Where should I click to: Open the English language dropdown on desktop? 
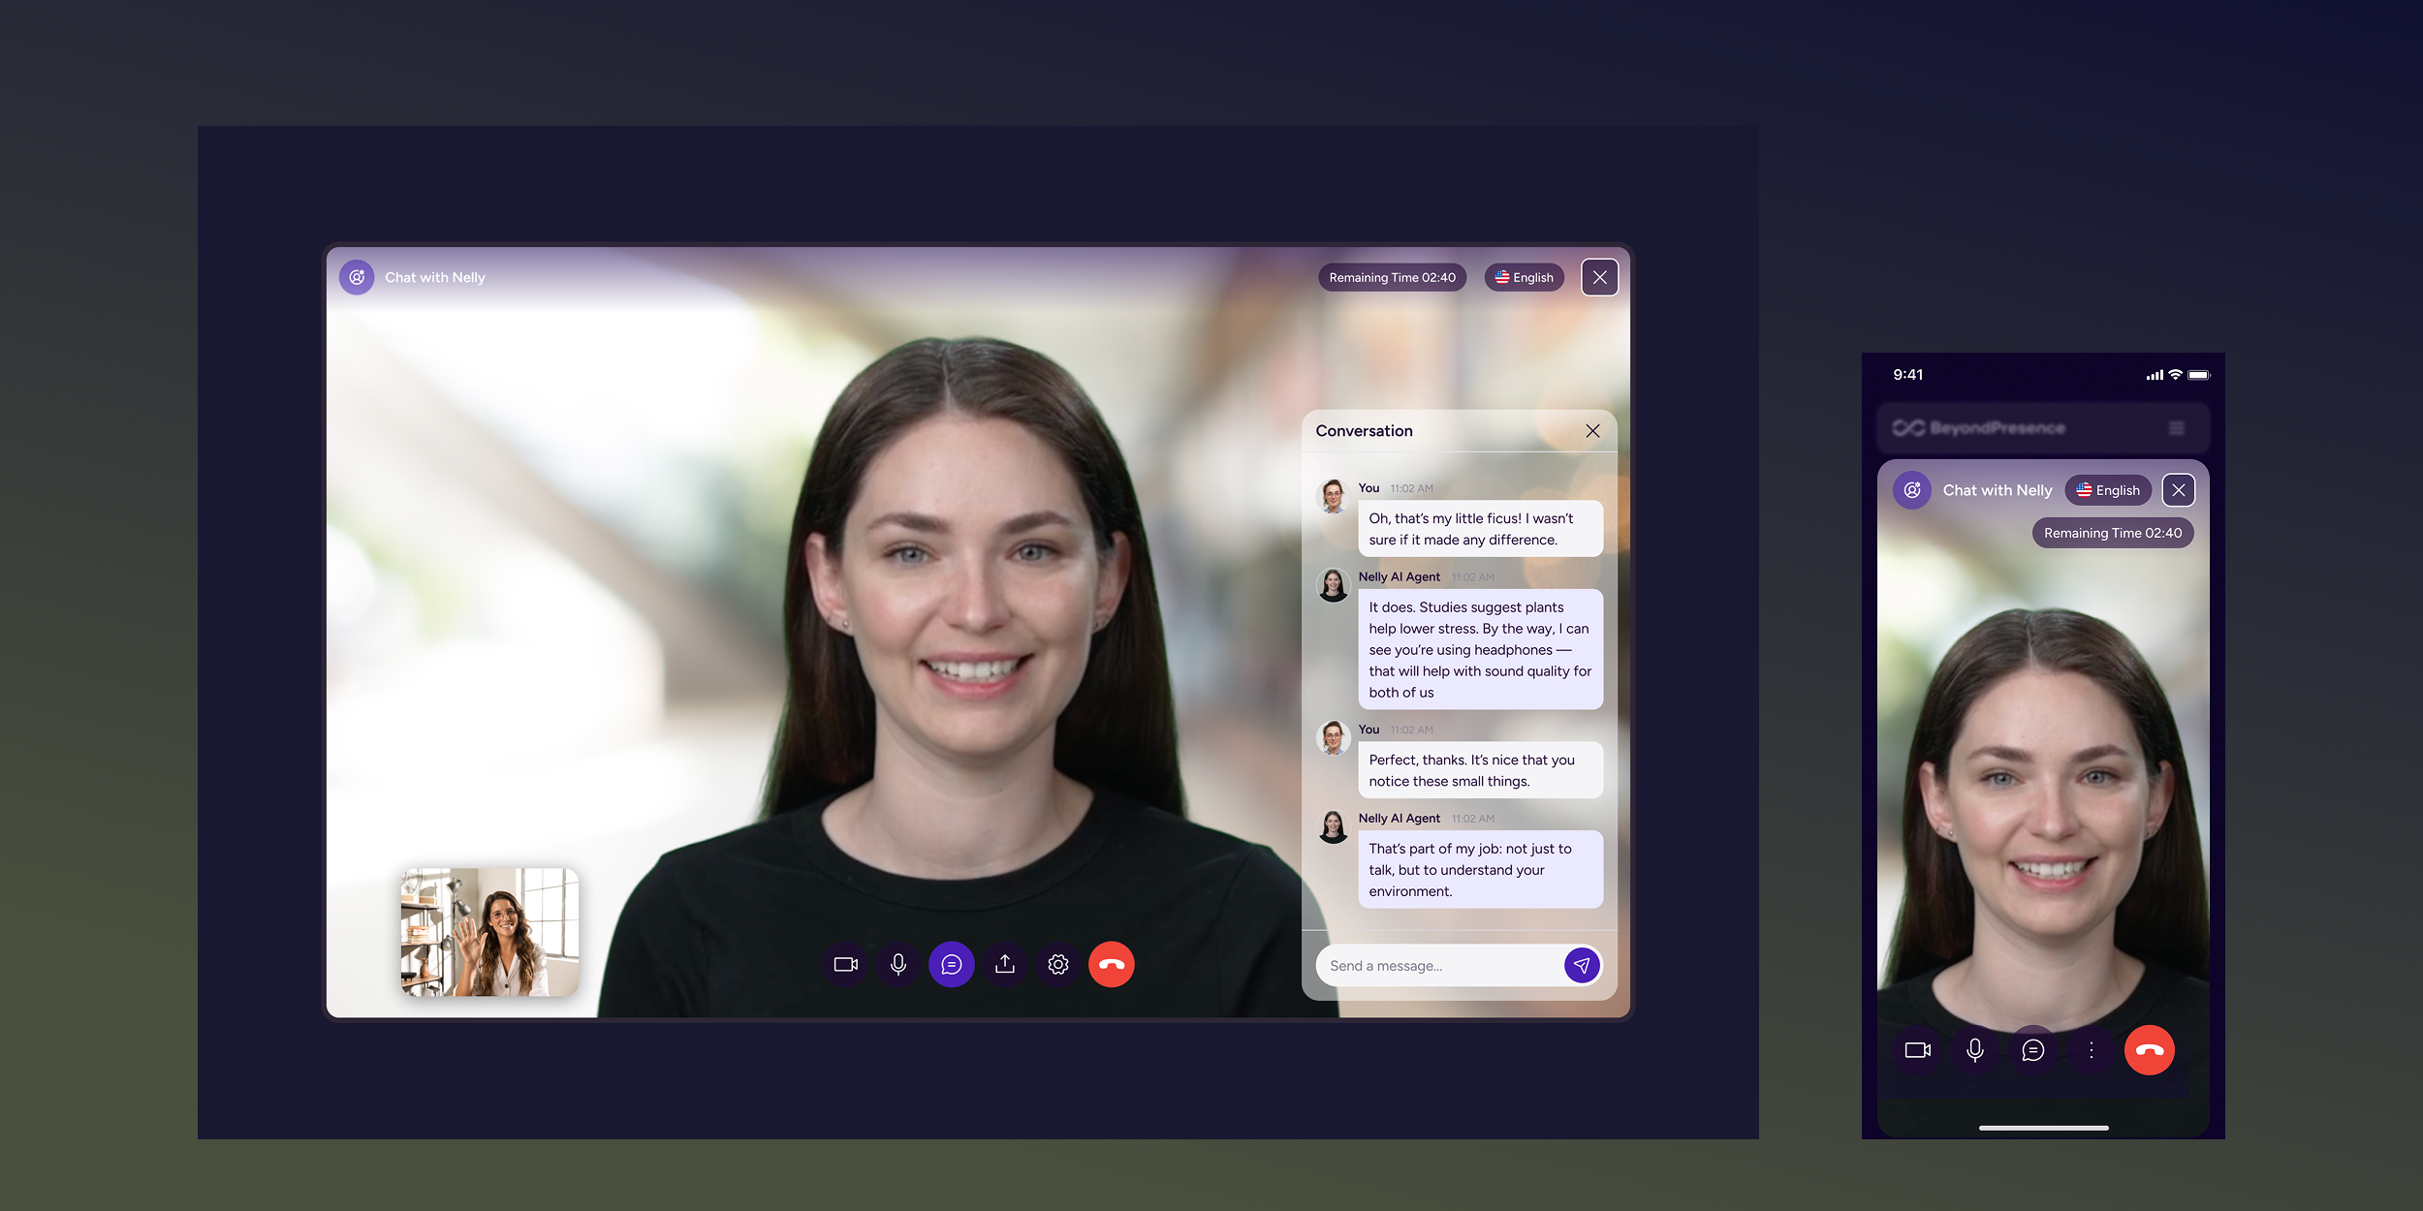point(1525,277)
